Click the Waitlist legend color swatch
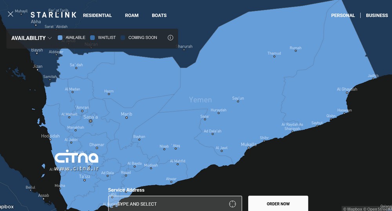Image resolution: width=392 pixels, height=211 pixels. pos(93,38)
